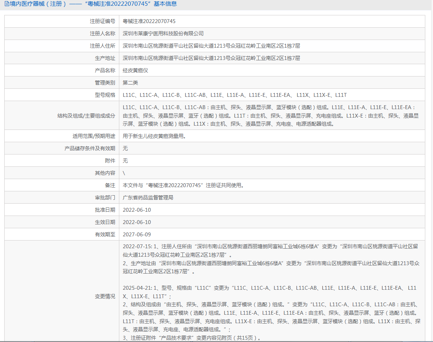
Task: Click the 2025-04-21 change record entry
Action: (x=272, y=313)
